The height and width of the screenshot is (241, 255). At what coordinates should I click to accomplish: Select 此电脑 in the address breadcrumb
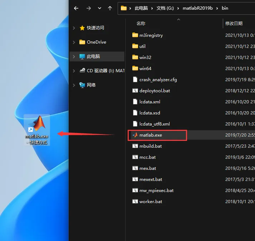[141, 8]
